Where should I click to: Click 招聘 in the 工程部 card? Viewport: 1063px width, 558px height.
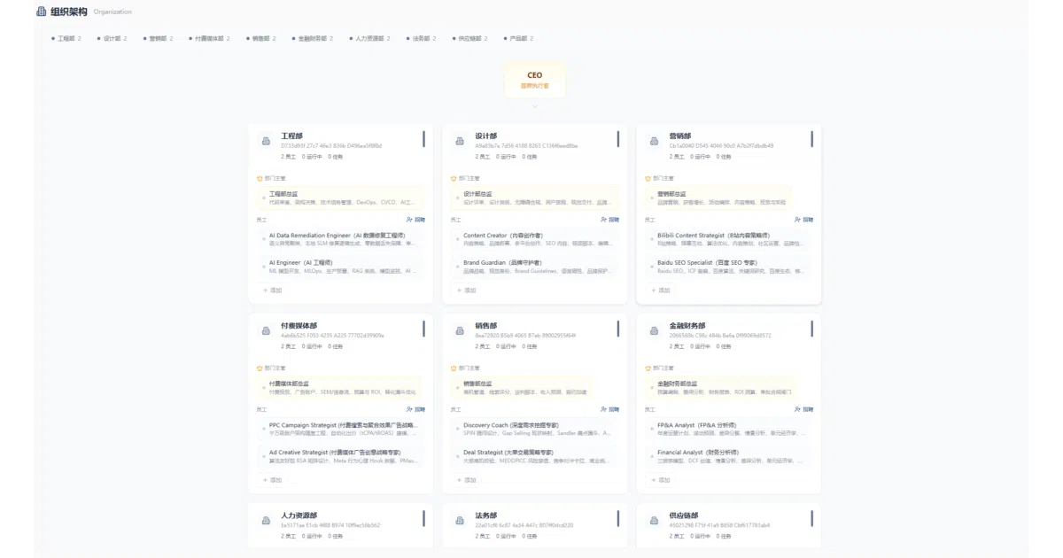pos(416,219)
